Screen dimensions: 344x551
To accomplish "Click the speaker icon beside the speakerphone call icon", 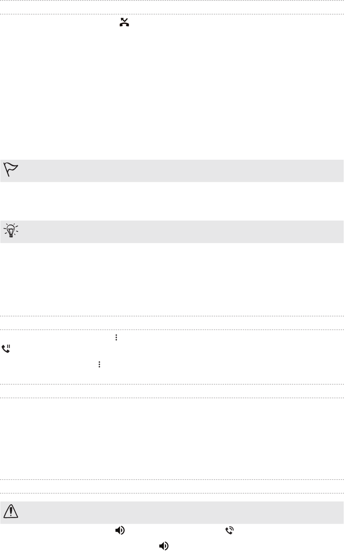I will [119, 531].
